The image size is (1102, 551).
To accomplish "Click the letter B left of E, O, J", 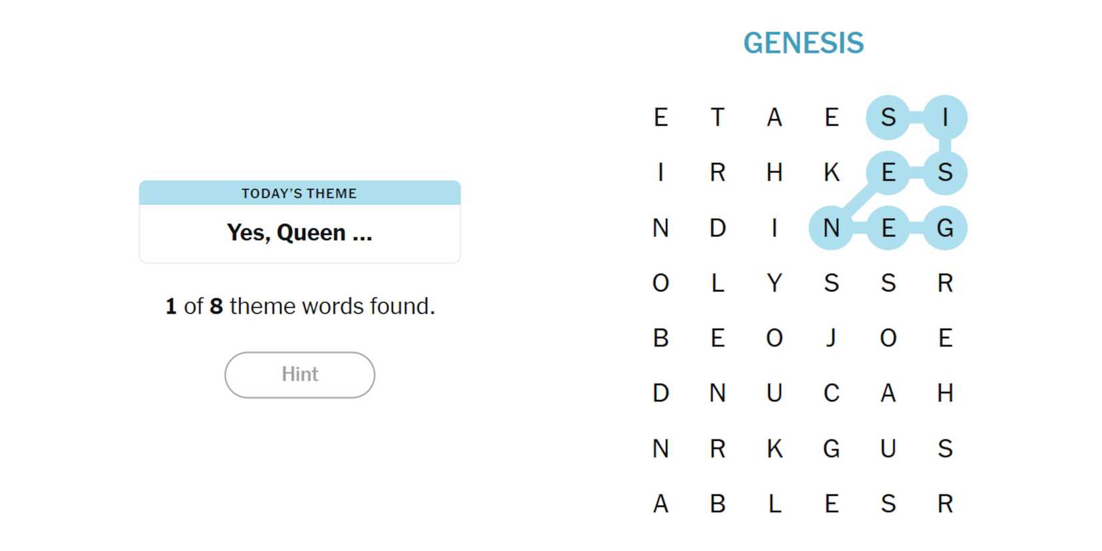I will point(661,338).
